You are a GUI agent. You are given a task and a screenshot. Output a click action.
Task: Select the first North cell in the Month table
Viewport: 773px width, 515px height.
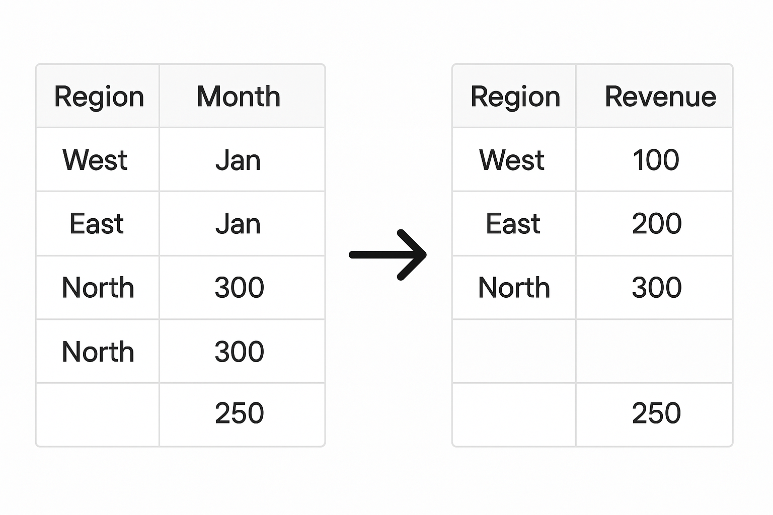98,288
